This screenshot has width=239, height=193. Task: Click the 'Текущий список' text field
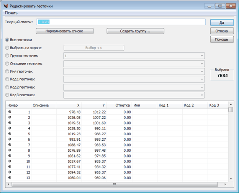121,22
